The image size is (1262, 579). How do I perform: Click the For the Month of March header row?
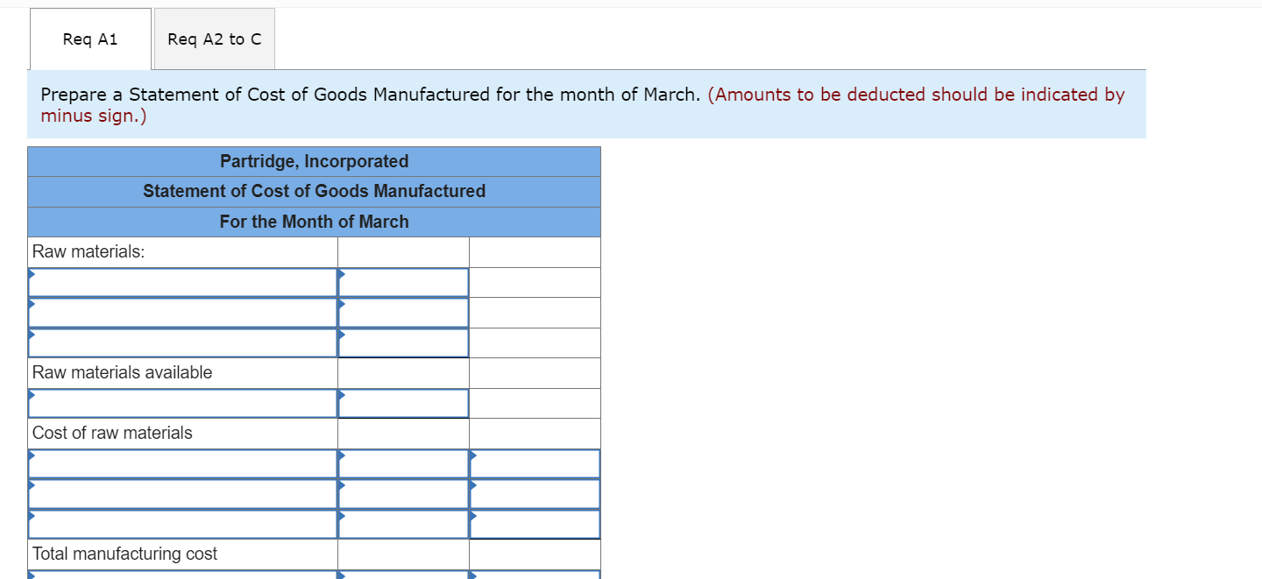pyautogui.click(x=314, y=221)
